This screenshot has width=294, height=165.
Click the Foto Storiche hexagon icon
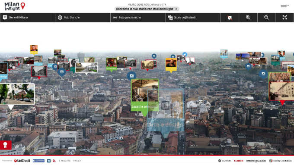tap(60, 17)
